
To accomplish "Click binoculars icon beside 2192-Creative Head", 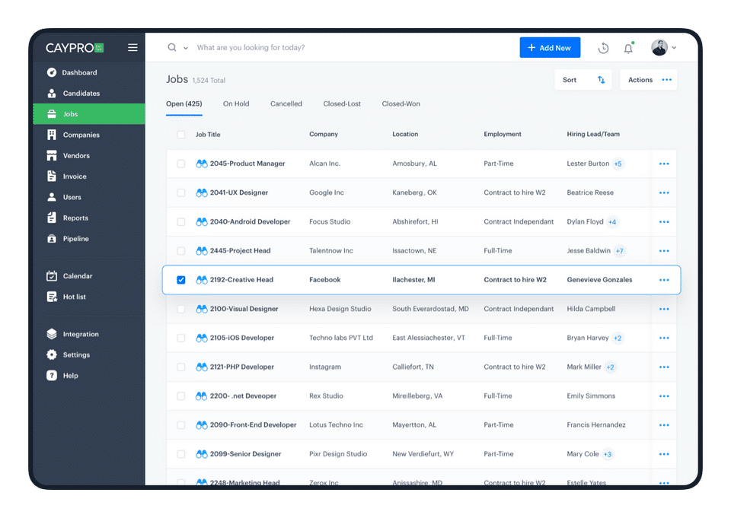I will pyautogui.click(x=201, y=279).
